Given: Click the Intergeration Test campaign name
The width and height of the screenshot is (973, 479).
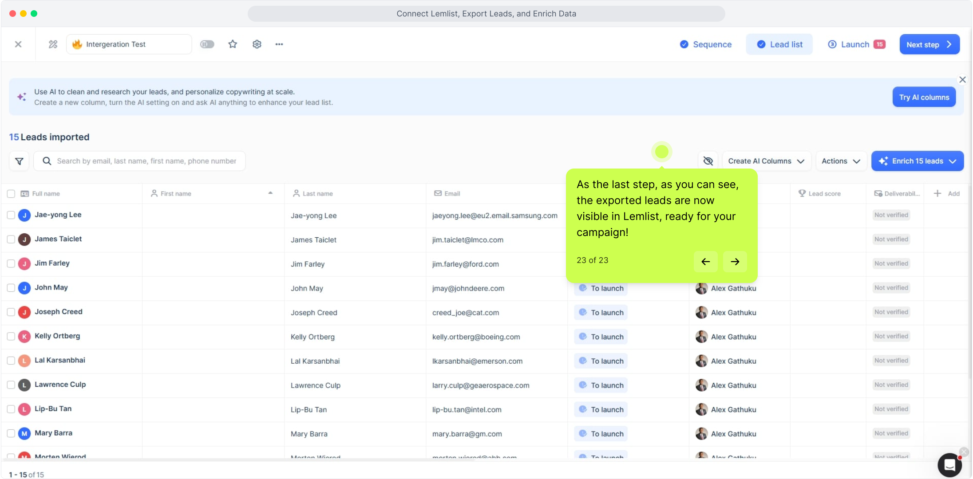Looking at the screenshot, I should point(116,44).
